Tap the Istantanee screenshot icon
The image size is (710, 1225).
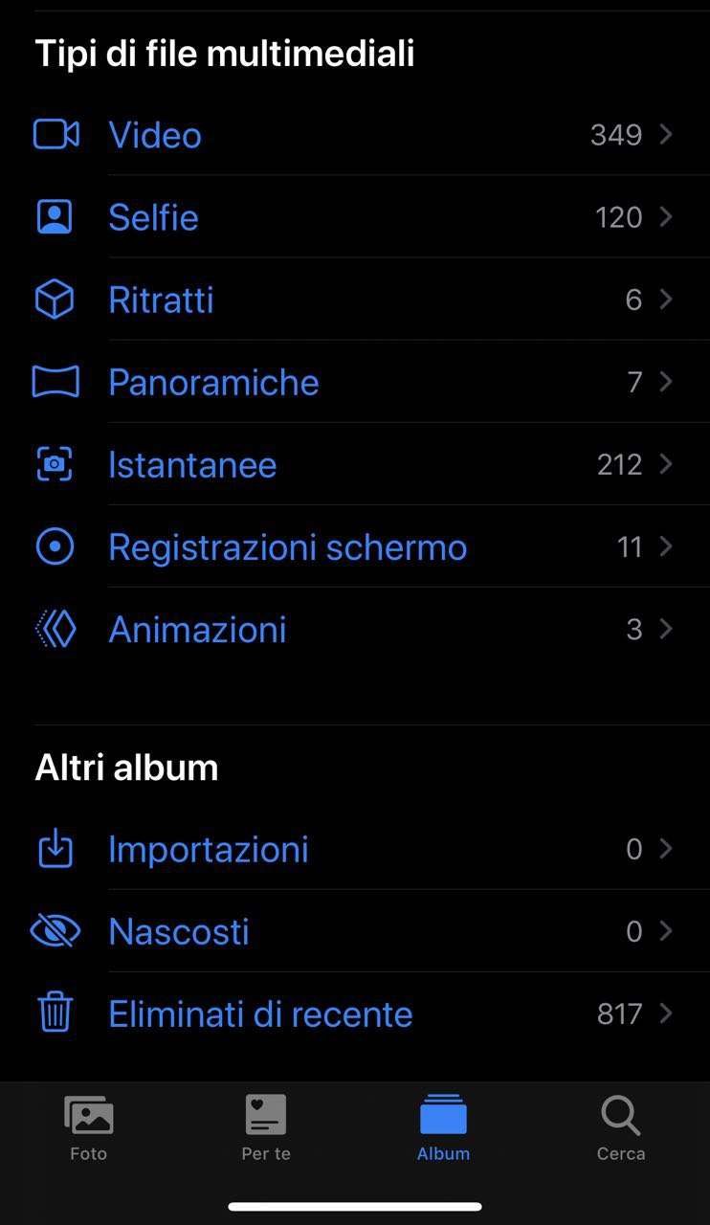55,465
